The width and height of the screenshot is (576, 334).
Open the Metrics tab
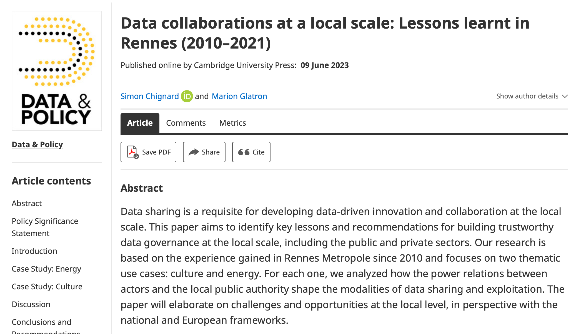[232, 123]
